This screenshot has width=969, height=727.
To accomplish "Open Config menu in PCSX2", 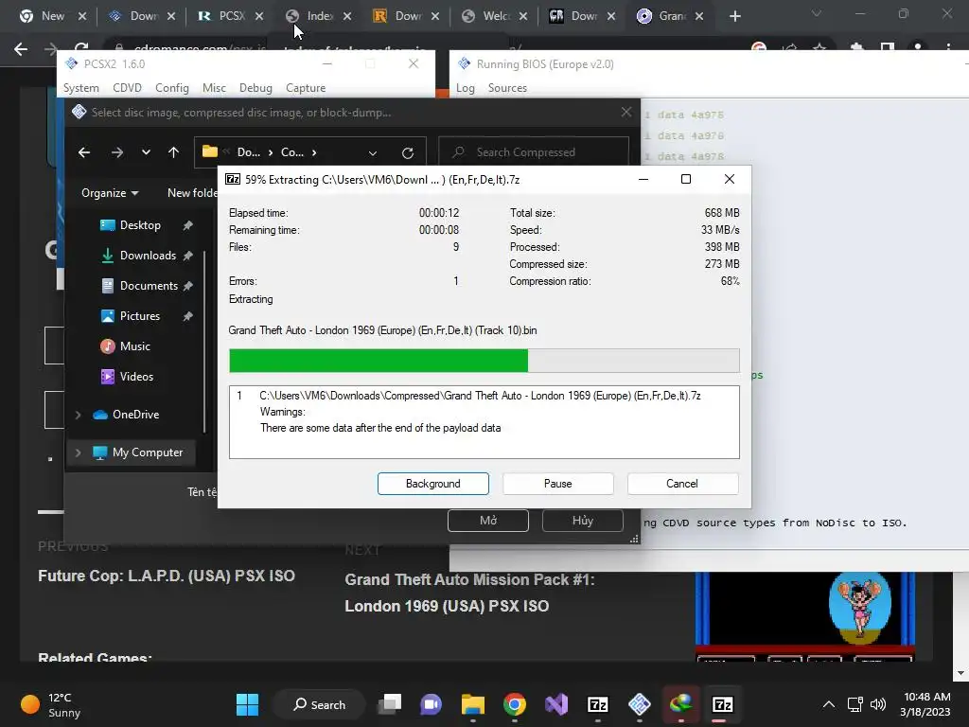I will click(x=172, y=88).
